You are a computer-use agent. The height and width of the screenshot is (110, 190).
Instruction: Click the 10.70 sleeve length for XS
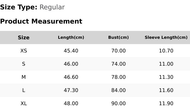(166, 51)
